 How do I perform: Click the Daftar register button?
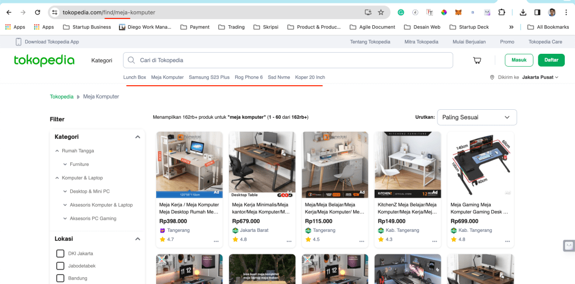[x=551, y=60]
